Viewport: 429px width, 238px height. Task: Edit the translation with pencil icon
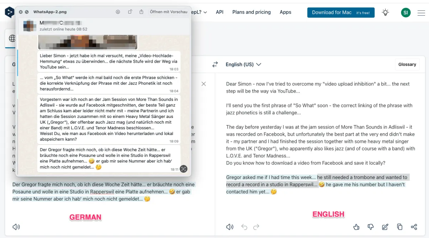coord(385,227)
